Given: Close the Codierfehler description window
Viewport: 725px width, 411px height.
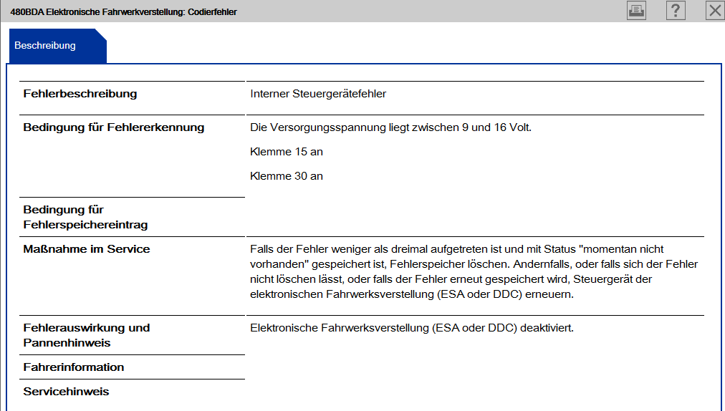Looking at the screenshot, I should click(714, 10).
